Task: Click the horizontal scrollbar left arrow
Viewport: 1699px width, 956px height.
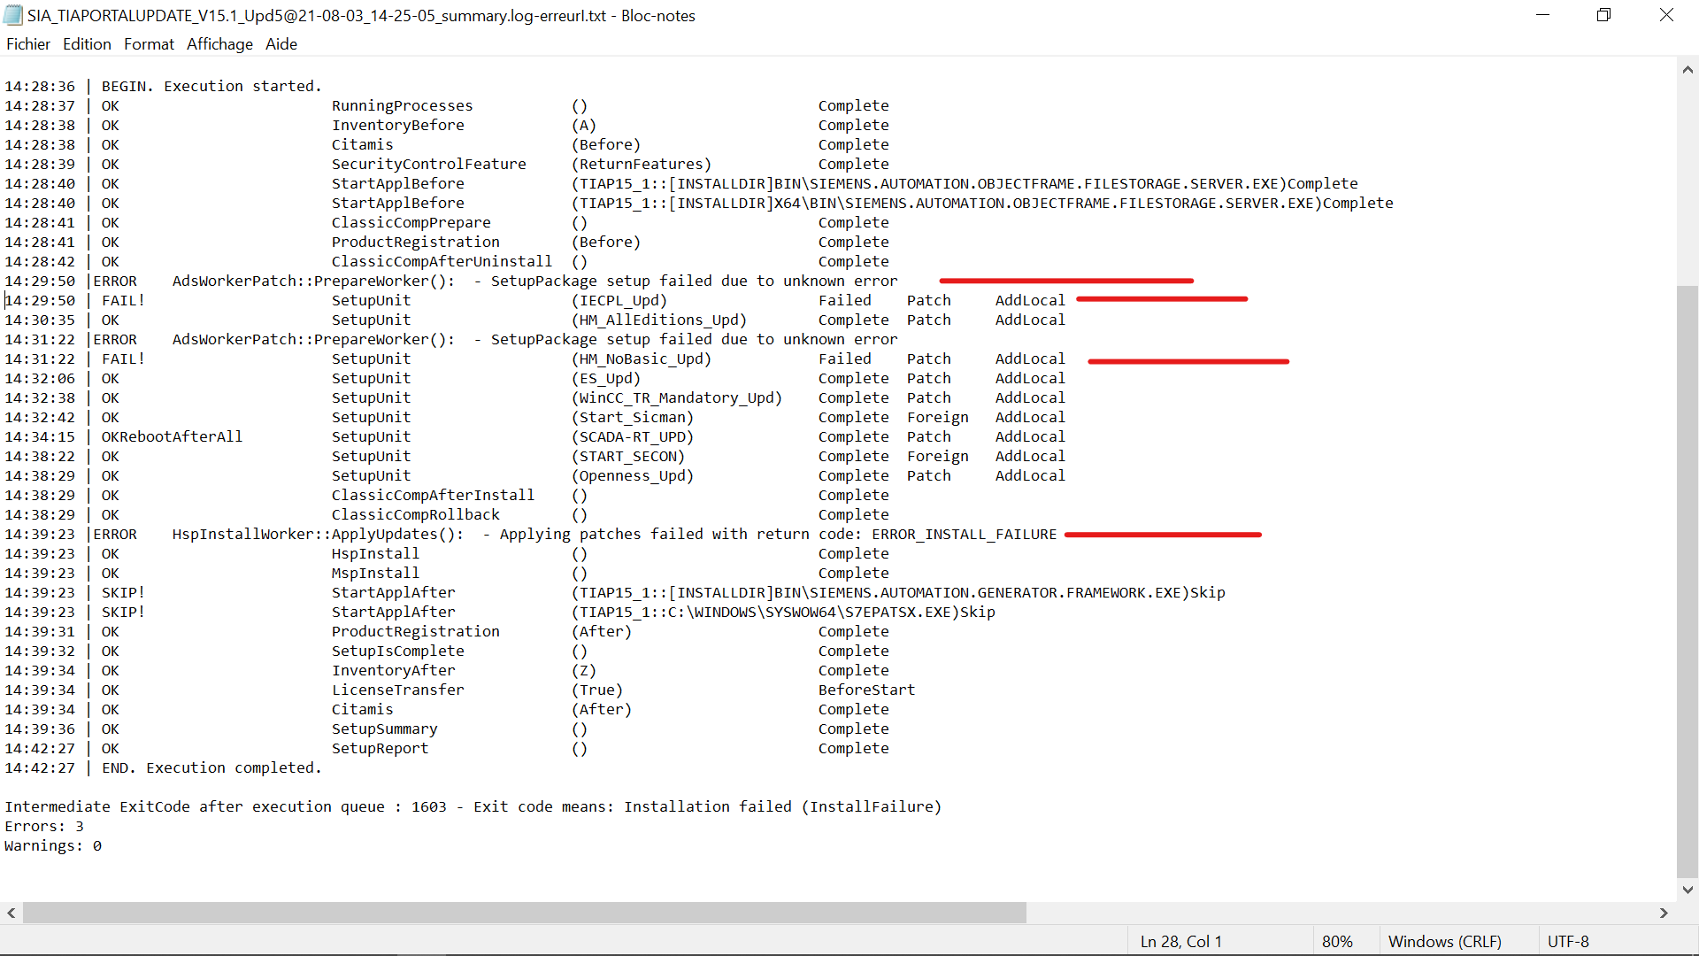Action: [11, 913]
